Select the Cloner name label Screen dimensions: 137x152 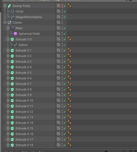point(17,23)
